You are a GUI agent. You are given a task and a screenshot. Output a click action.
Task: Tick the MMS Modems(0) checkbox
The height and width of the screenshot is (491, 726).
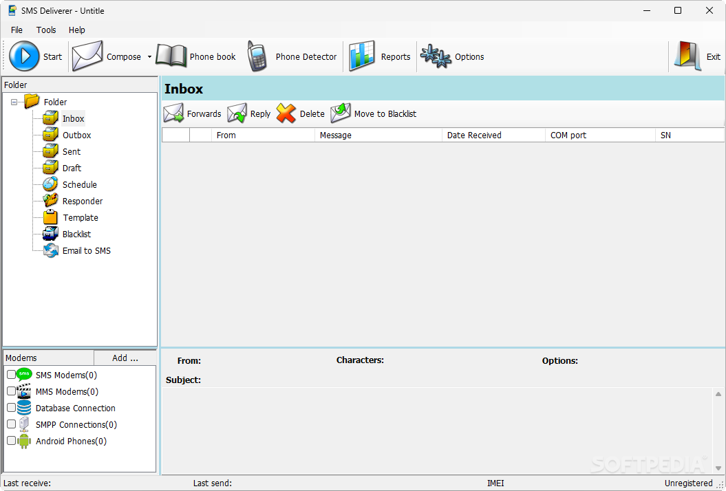pos(11,391)
